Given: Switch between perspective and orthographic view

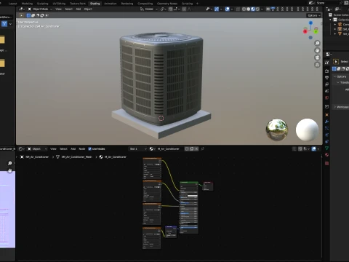Looking at the screenshot, I should click(x=317, y=65).
